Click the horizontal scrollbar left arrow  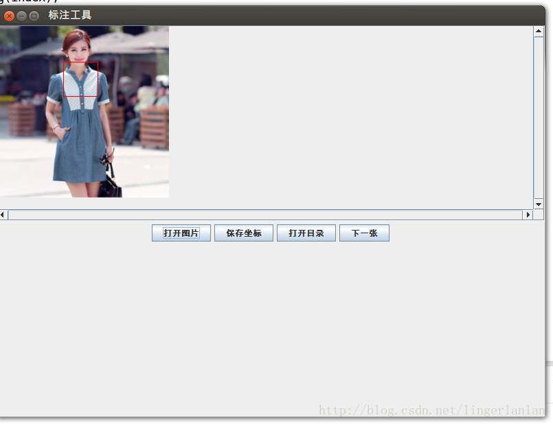[3, 215]
